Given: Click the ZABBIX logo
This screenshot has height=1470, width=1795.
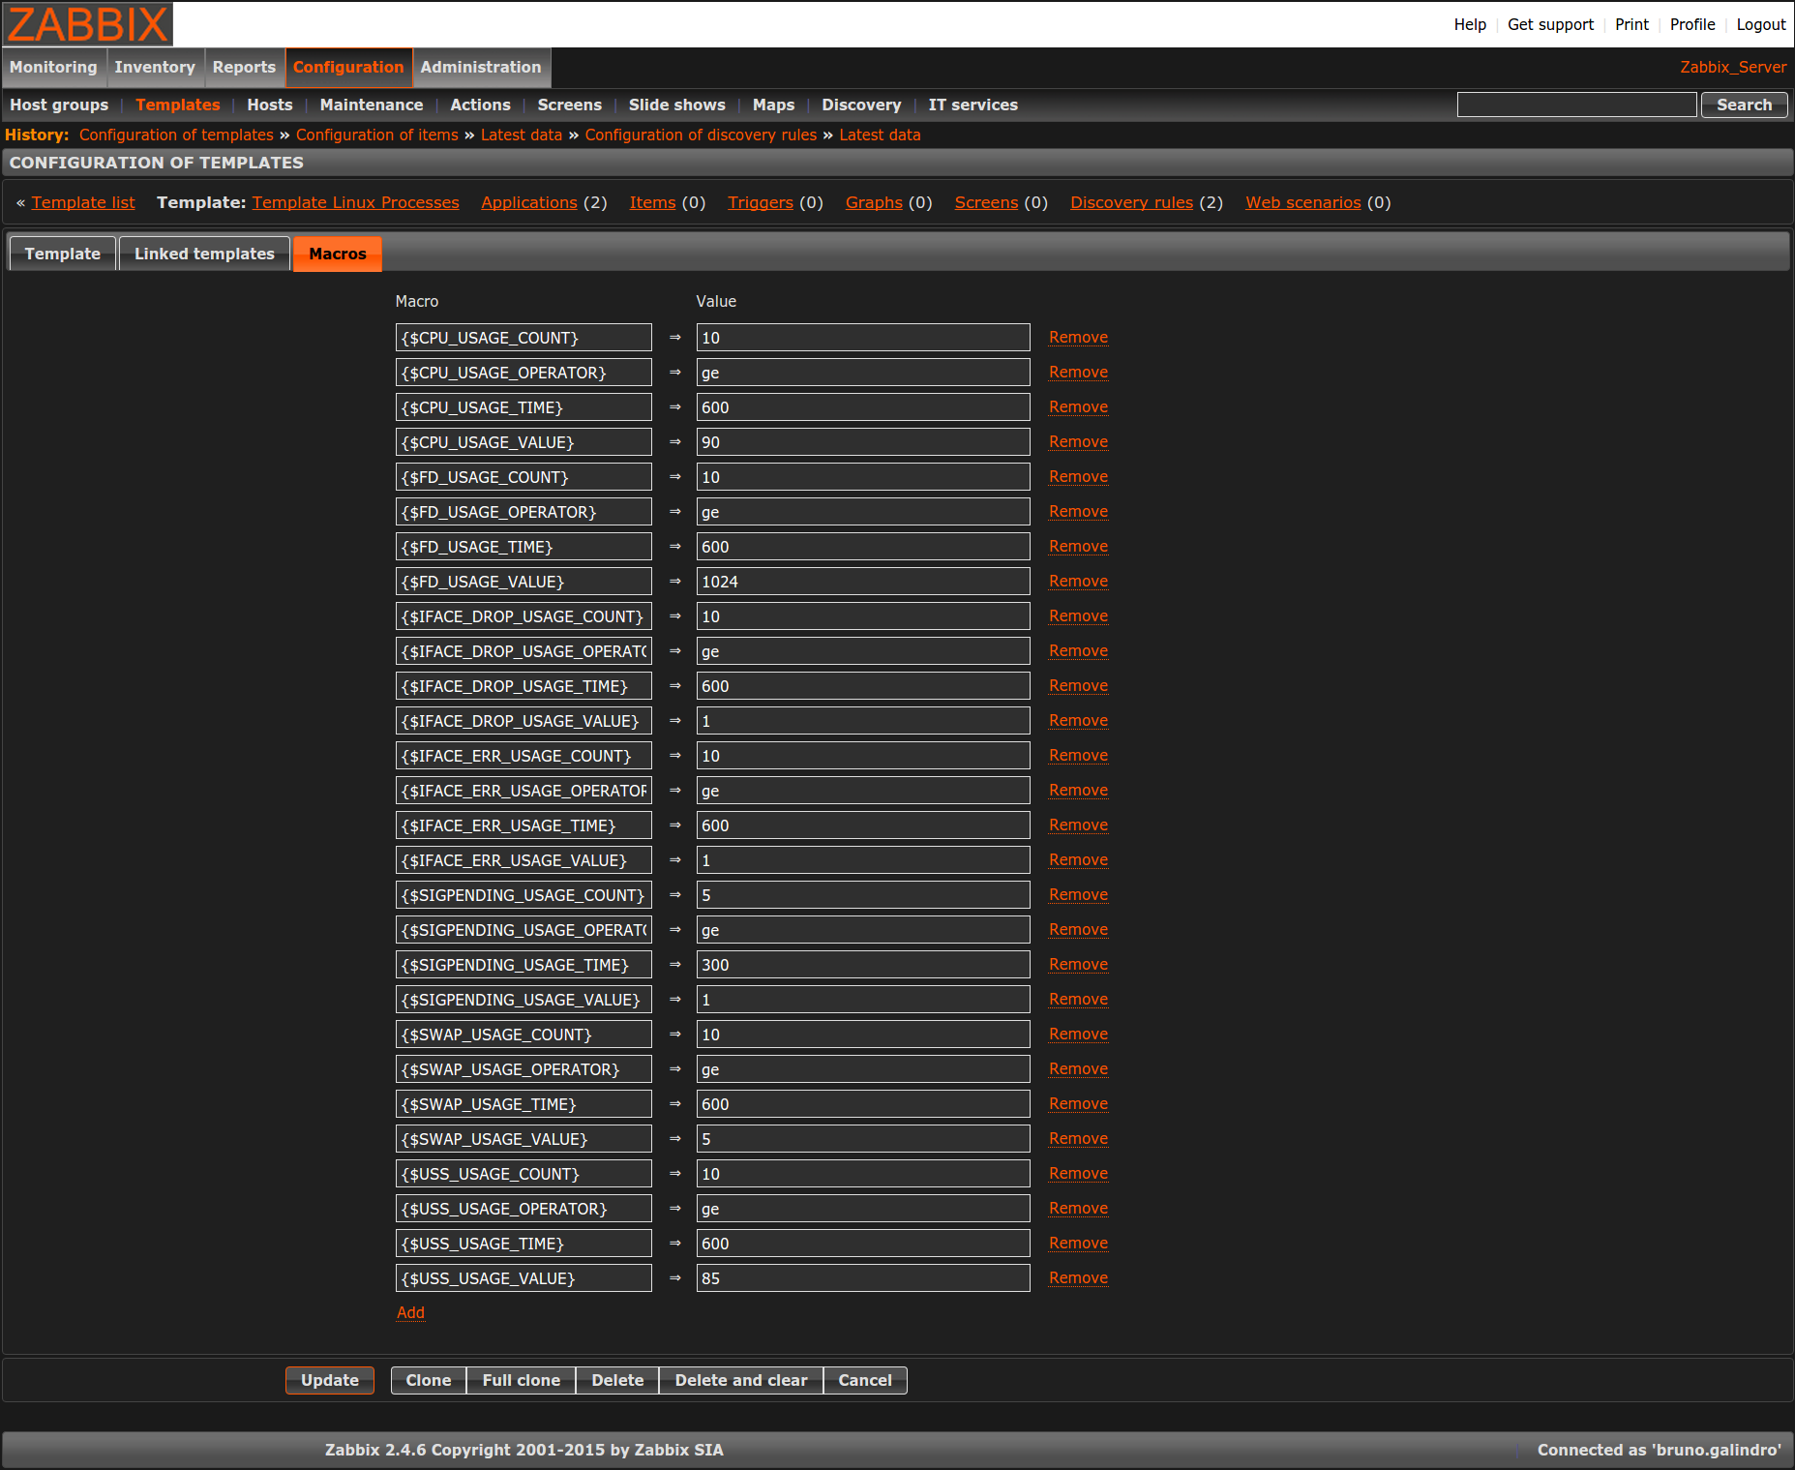Looking at the screenshot, I should pyautogui.click(x=87, y=23).
